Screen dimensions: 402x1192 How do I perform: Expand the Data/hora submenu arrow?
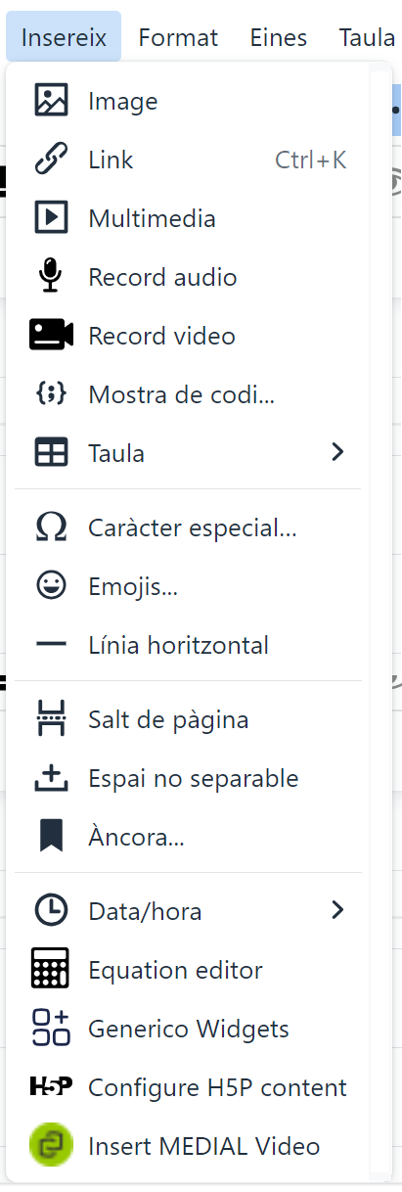tap(337, 910)
